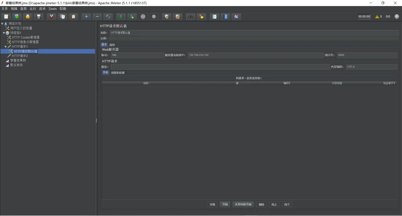The width and height of the screenshot is (402, 216).
Task: Switch to the 高级 tab
Action: coord(112,45)
